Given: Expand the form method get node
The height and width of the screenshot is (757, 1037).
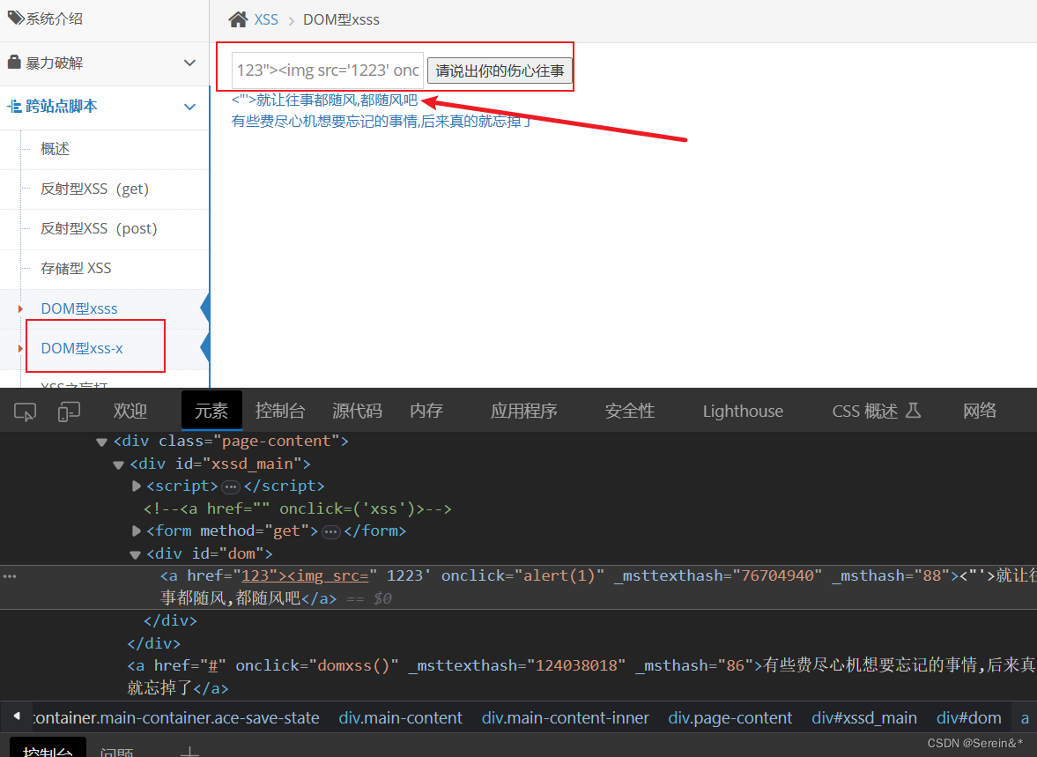Looking at the screenshot, I should (137, 531).
